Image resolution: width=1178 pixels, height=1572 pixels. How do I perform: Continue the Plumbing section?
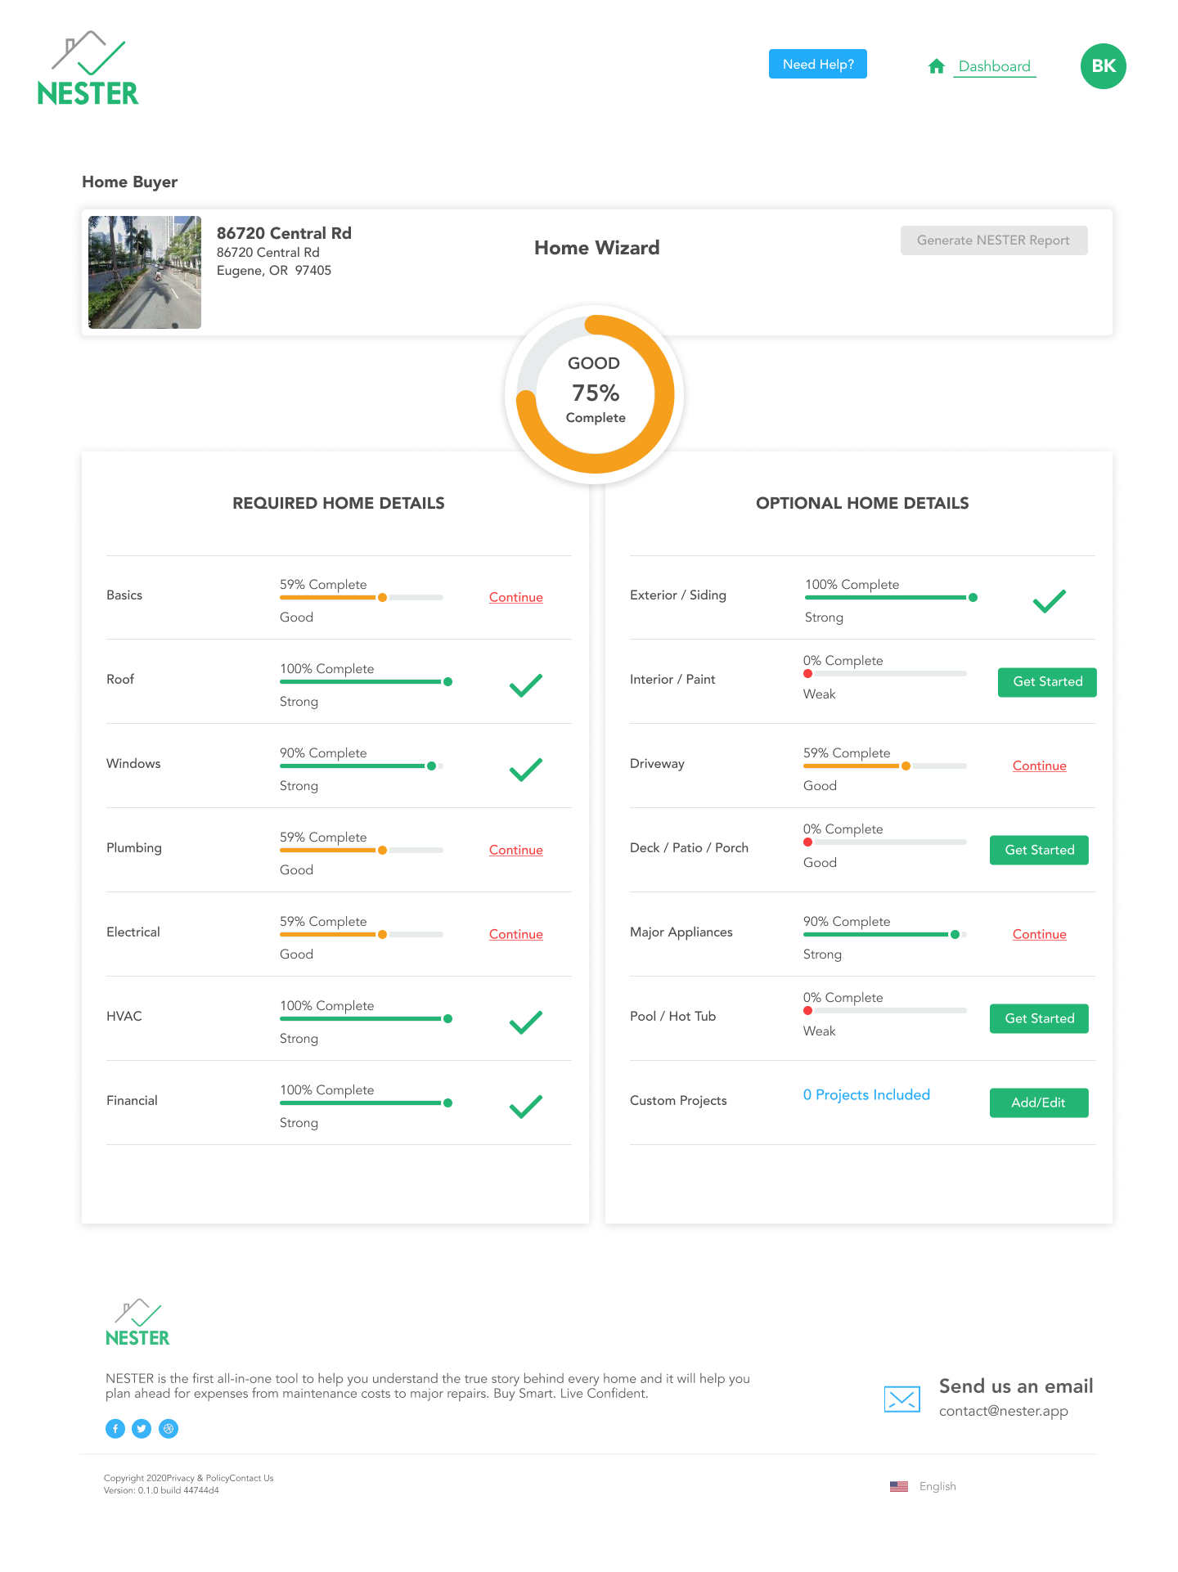click(x=516, y=850)
